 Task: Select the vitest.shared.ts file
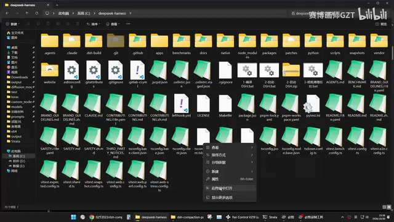(71, 174)
